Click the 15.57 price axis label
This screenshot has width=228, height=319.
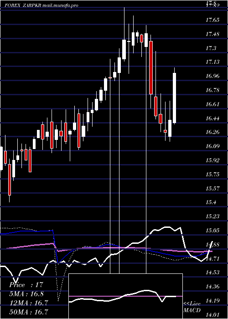213,188
